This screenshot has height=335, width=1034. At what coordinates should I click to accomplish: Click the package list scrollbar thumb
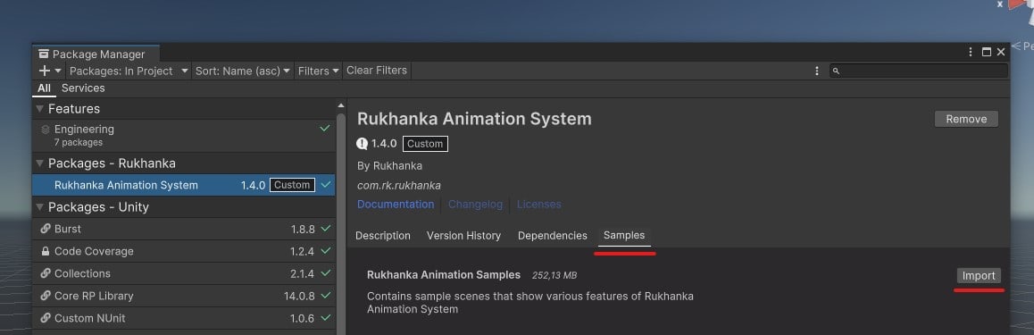pyautogui.click(x=341, y=223)
